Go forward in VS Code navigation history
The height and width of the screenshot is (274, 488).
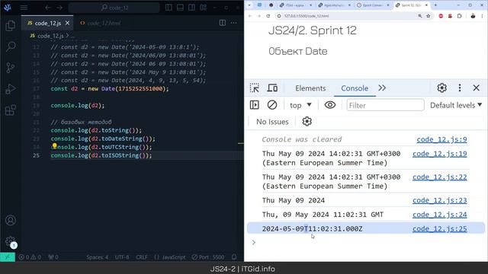tap(59, 8)
